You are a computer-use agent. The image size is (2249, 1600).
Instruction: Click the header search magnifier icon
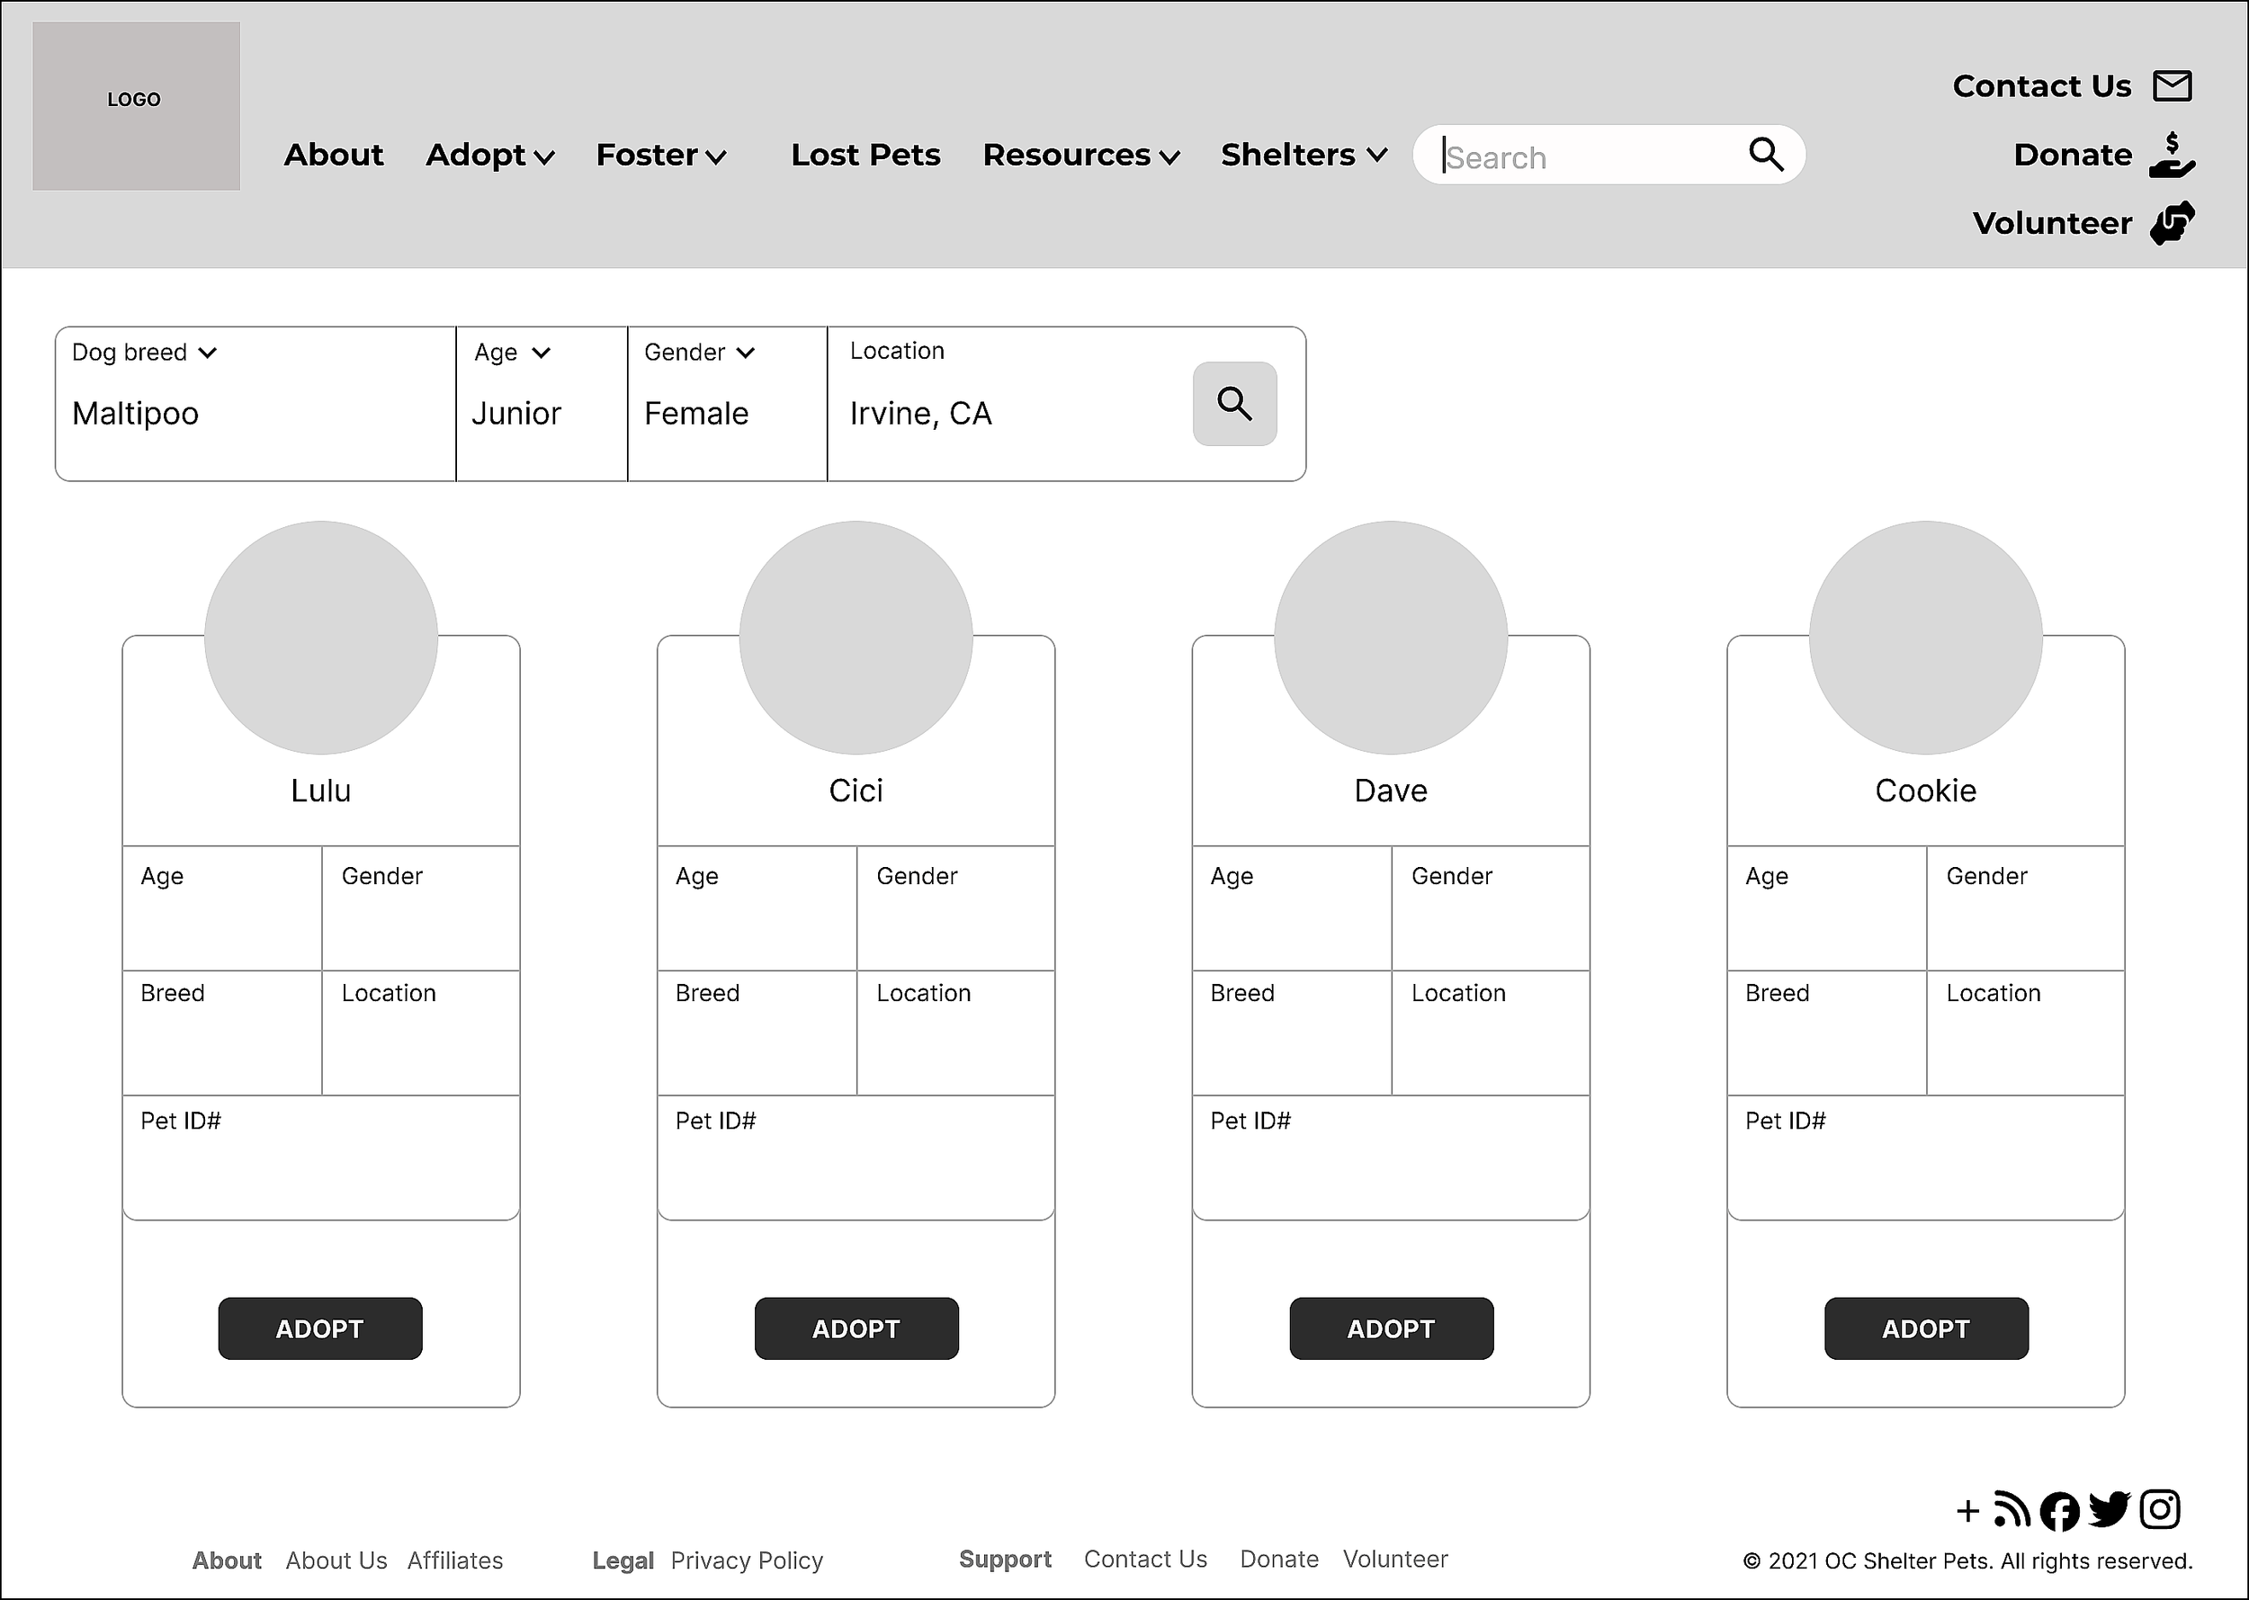click(1765, 155)
